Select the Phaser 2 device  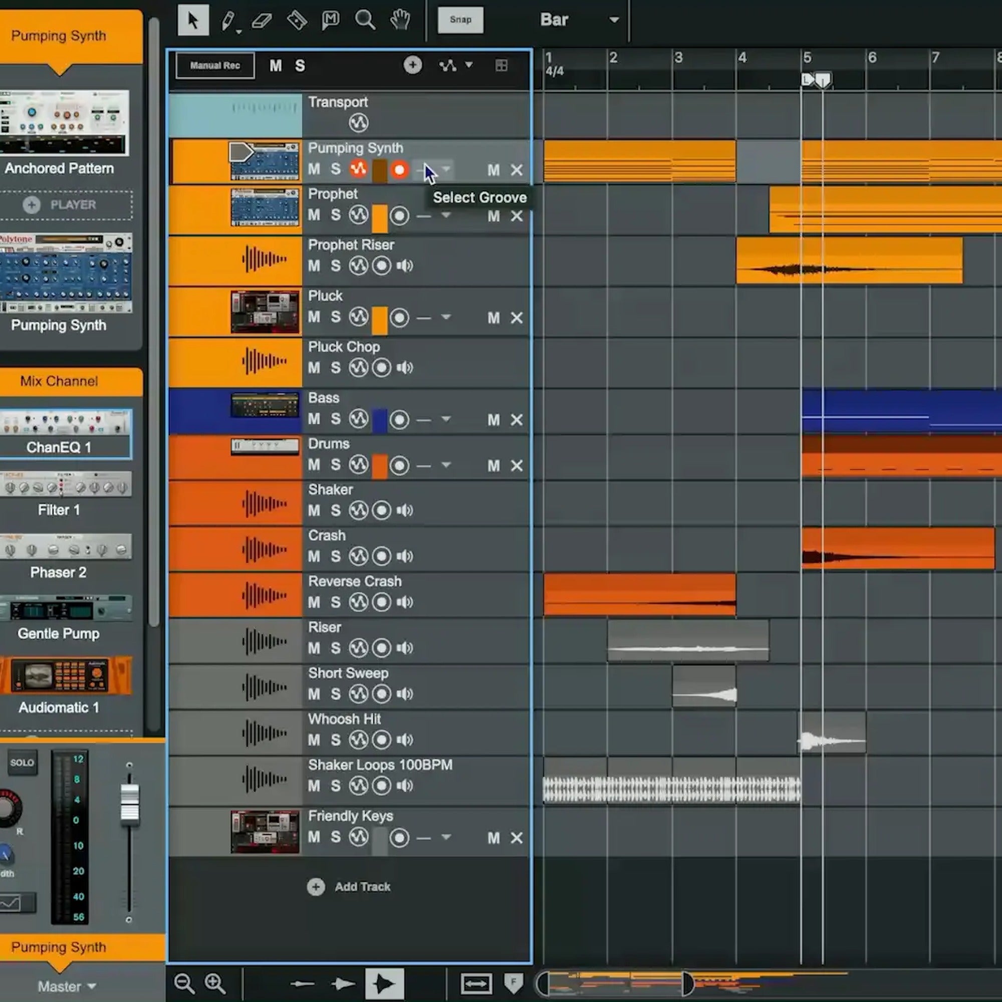click(x=65, y=547)
